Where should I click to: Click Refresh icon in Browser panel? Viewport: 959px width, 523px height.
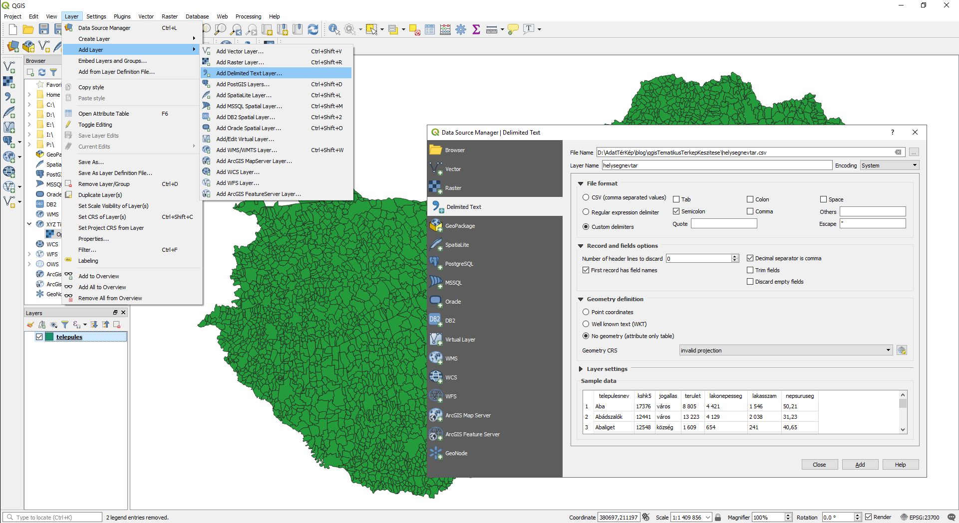pyautogui.click(x=42, y=73)
